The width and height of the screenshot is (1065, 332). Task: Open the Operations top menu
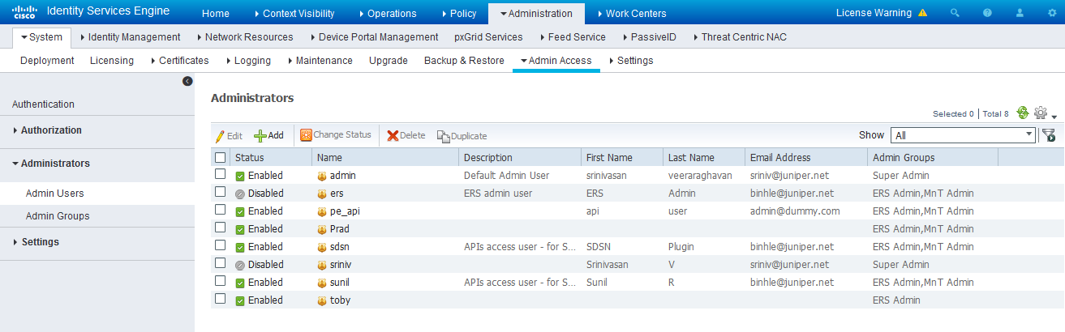[x=386, y=13]
